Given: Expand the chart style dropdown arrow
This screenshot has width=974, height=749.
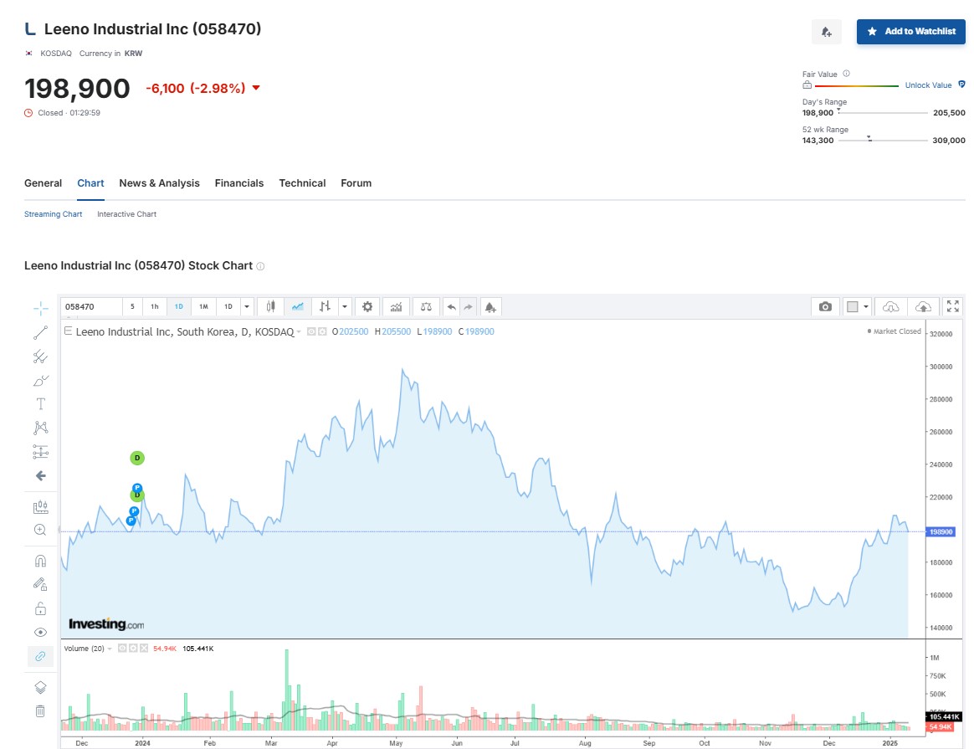Looking at the screenshot, I should click(345, 307).
